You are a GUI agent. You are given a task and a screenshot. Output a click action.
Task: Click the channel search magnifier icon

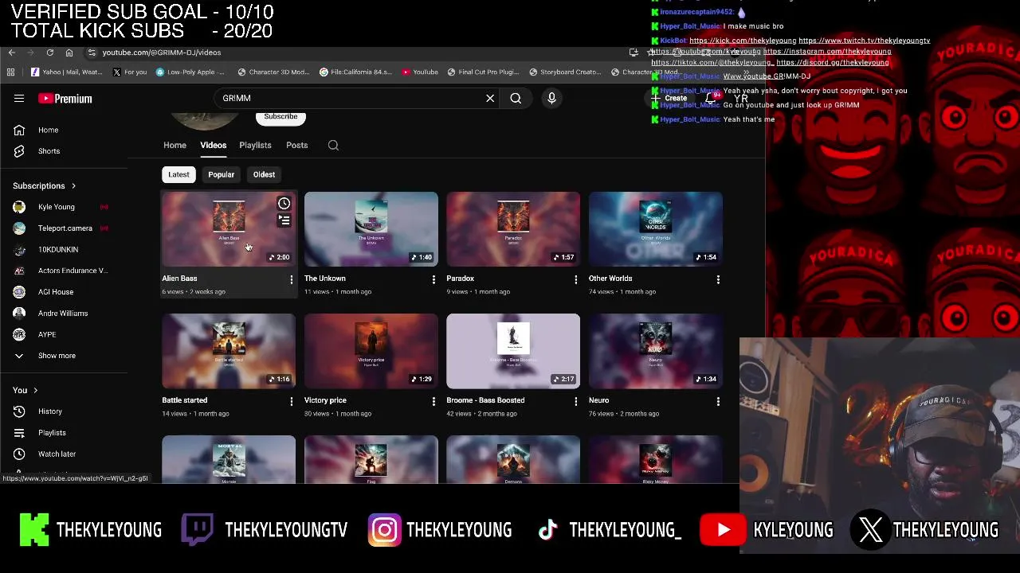(x=333, y=145)
